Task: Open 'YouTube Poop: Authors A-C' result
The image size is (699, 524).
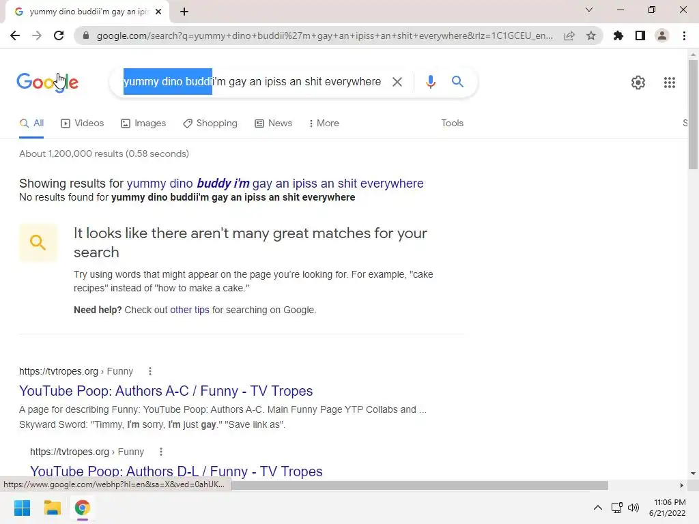Action: pos(166,391)
